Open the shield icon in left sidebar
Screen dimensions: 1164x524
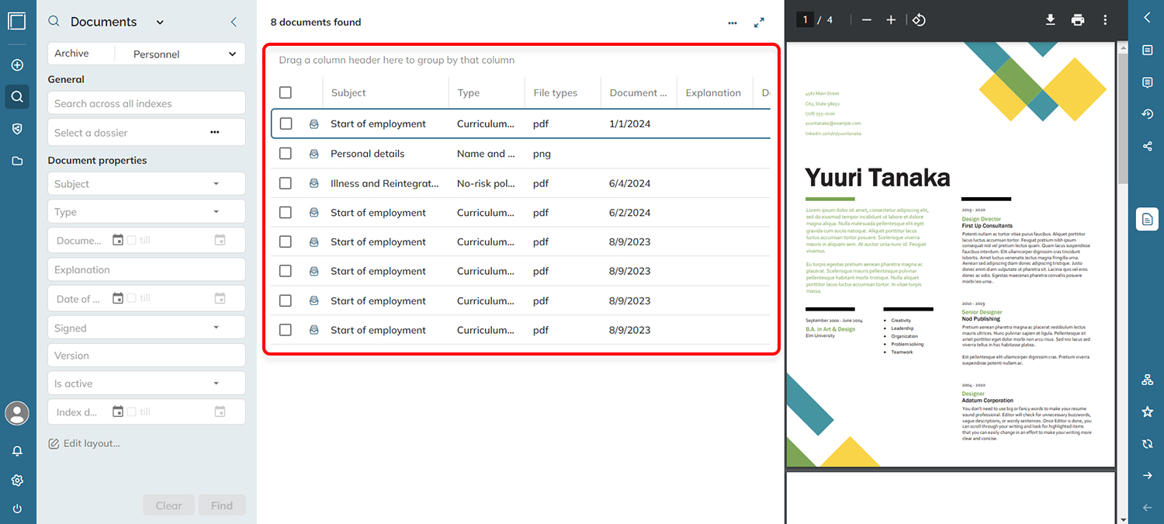pos(17,129)
